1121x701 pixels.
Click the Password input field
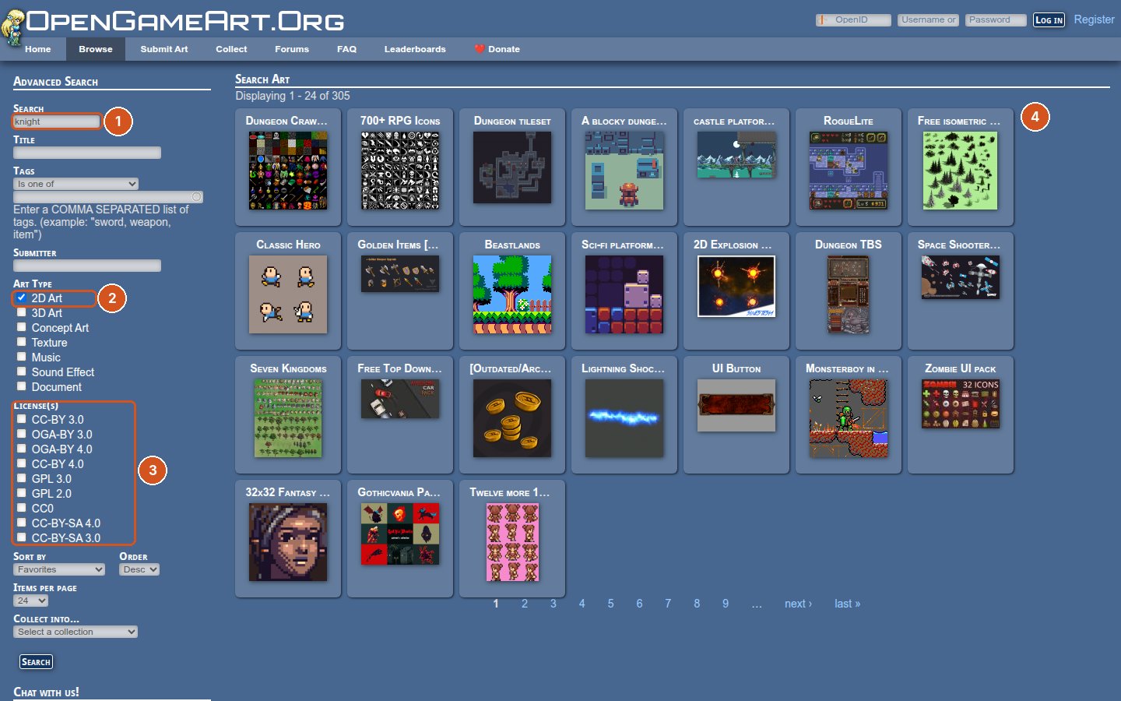pos(996,20)
